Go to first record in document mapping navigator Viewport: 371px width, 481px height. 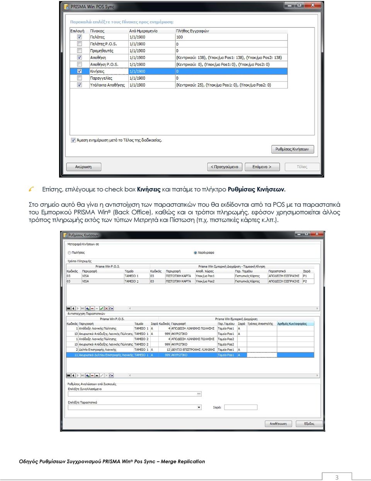pos(68,375)
